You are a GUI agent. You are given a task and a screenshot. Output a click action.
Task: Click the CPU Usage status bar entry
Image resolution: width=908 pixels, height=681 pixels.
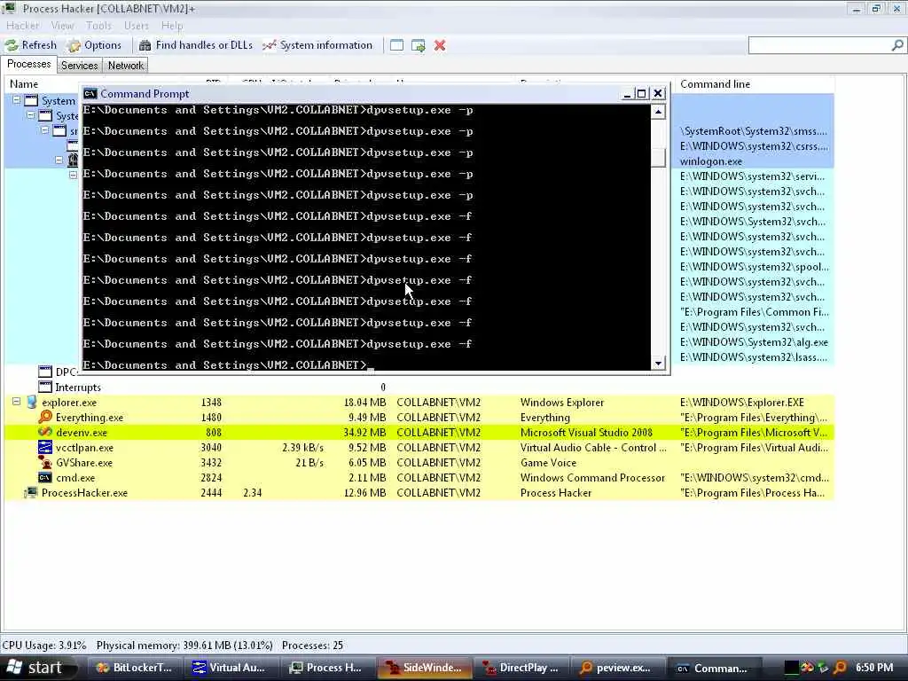pos(44,646)
